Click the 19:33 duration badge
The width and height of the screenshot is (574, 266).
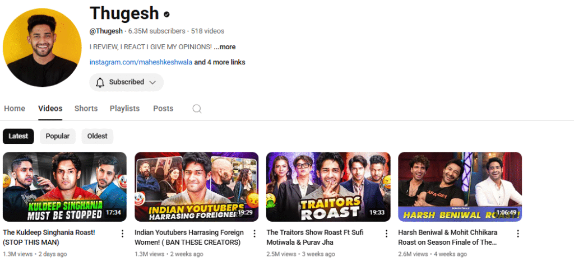[377, 212]
